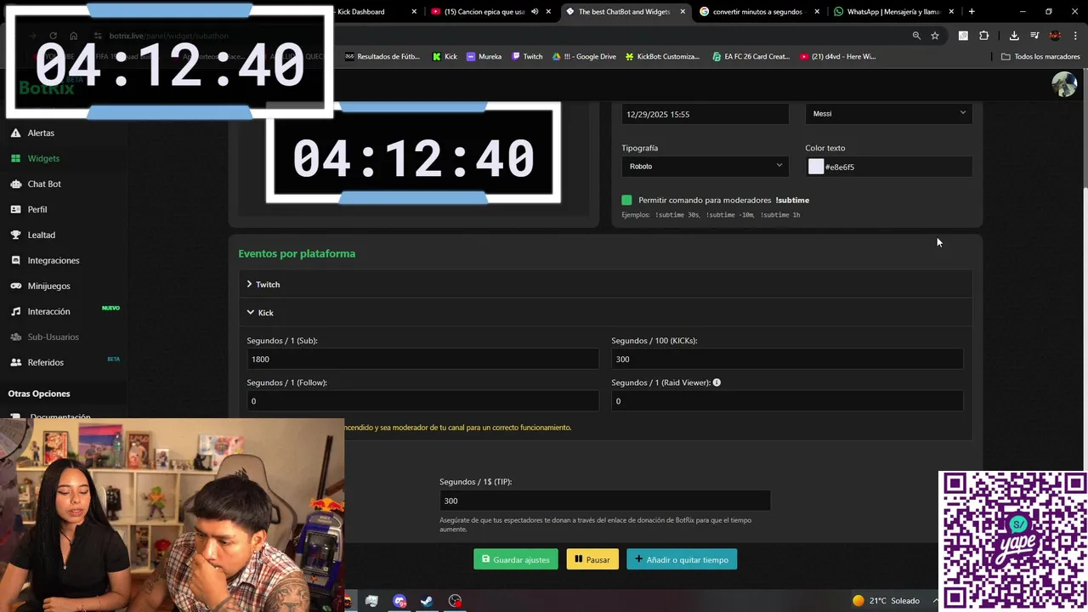1088x612 pixels.
Task: Open a new browser tab with the plus
Action: [x=972, y=12]
